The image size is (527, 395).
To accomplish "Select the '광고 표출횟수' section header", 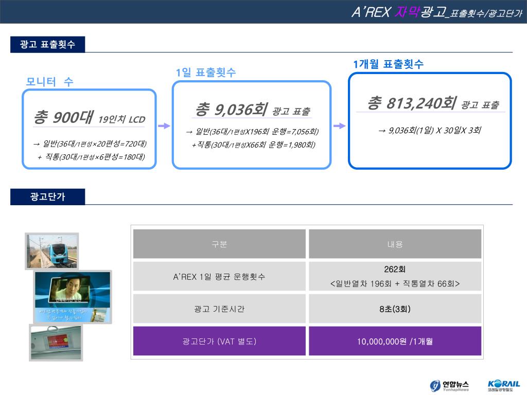I will 47,44.
